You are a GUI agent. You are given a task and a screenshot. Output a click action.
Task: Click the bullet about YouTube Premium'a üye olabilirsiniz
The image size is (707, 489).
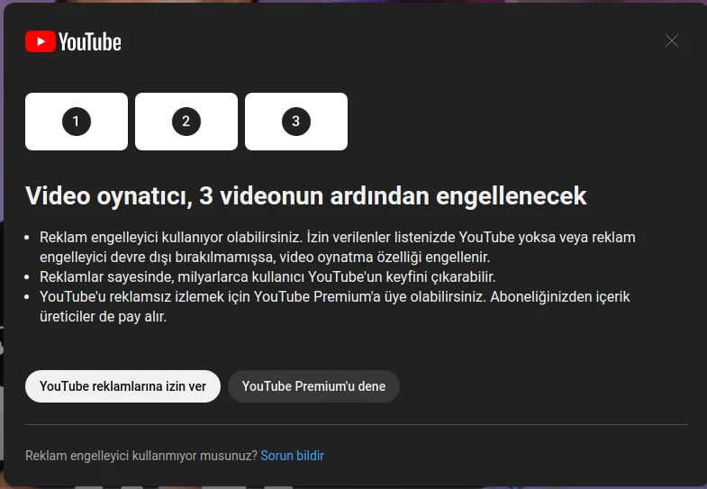coord(334,306)
